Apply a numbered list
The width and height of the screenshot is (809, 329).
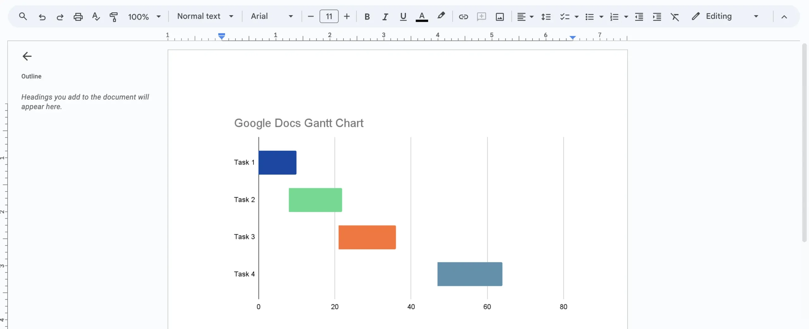614,17
